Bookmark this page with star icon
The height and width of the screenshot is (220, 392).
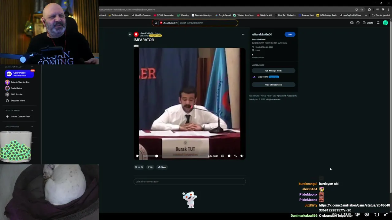(x=362, y=9)
